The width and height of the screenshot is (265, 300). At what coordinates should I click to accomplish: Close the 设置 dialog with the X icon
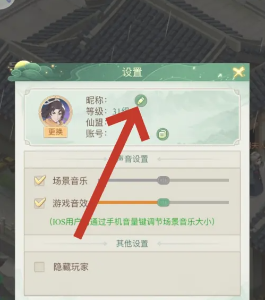[x=239, y=72]
